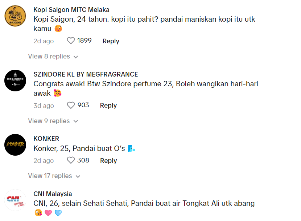Reply to Szindore perfume comment
This screenshot has height=221, width=301.
tap(108, 105)
